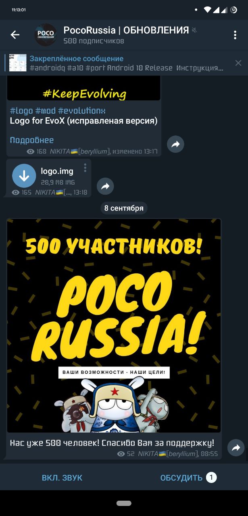The image size is (248, 516).
Task: Open the logo.img file options dots
Action: tap(85, 168)
